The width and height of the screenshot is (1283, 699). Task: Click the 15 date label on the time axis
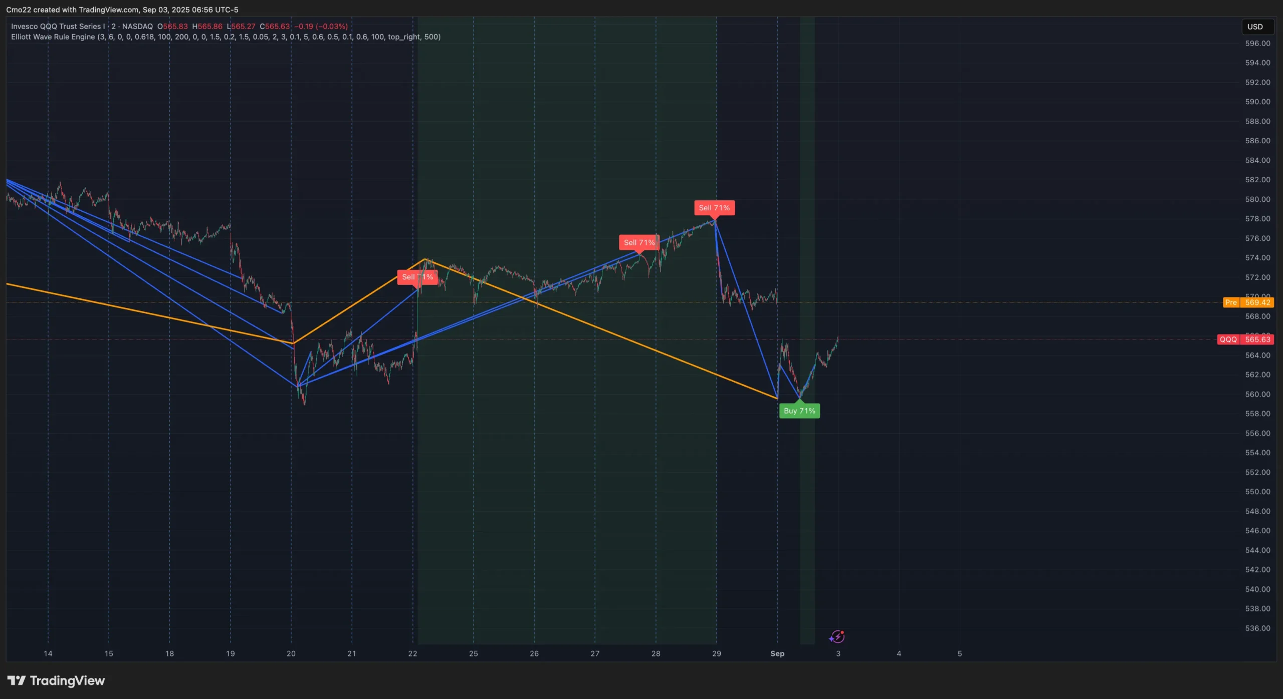click(109, 653)
